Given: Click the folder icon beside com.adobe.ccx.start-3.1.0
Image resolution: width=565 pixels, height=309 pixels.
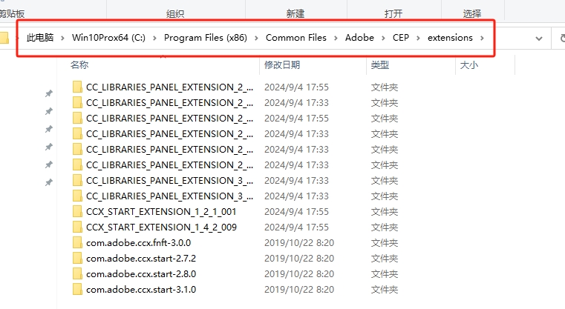Looking at the screenshot, I should pyautogui.click(x=78, y=289).
